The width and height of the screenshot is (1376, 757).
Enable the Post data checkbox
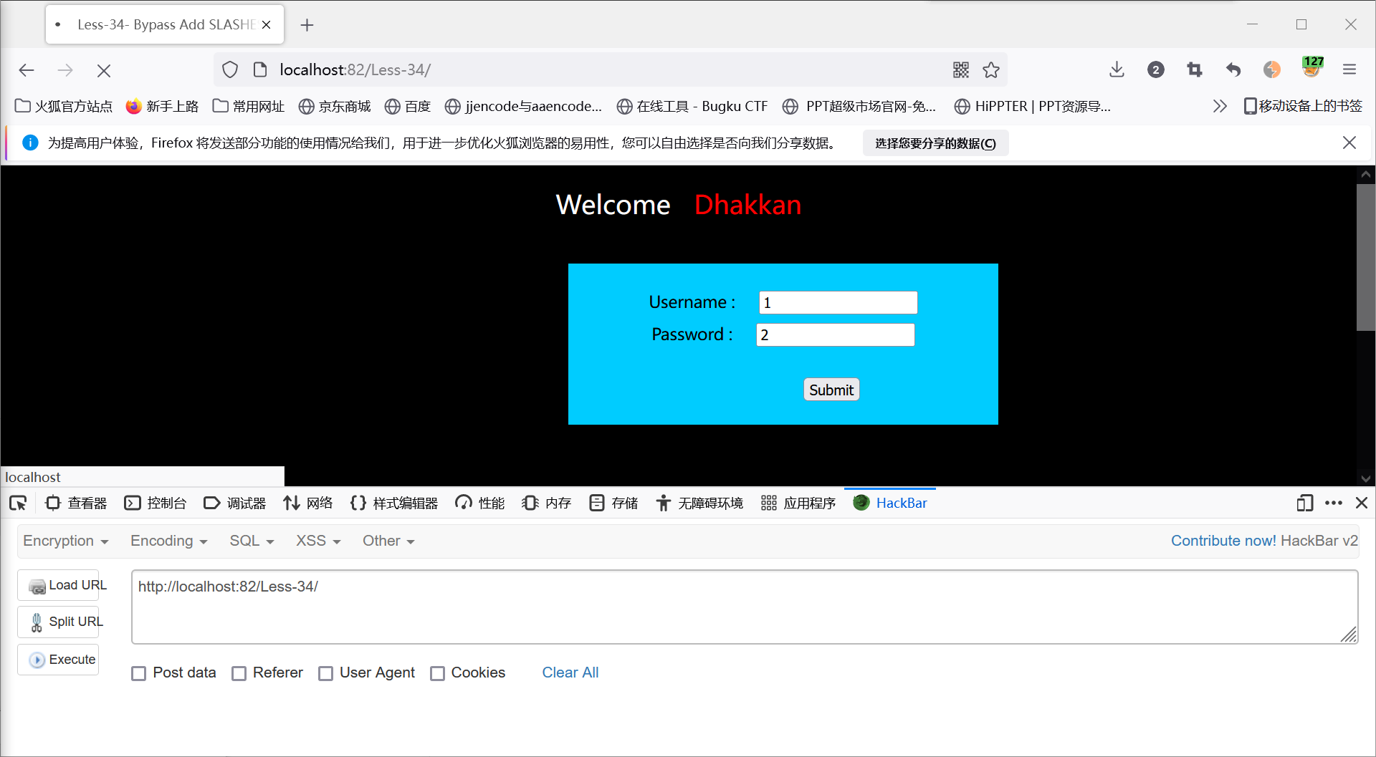(138, 672)
